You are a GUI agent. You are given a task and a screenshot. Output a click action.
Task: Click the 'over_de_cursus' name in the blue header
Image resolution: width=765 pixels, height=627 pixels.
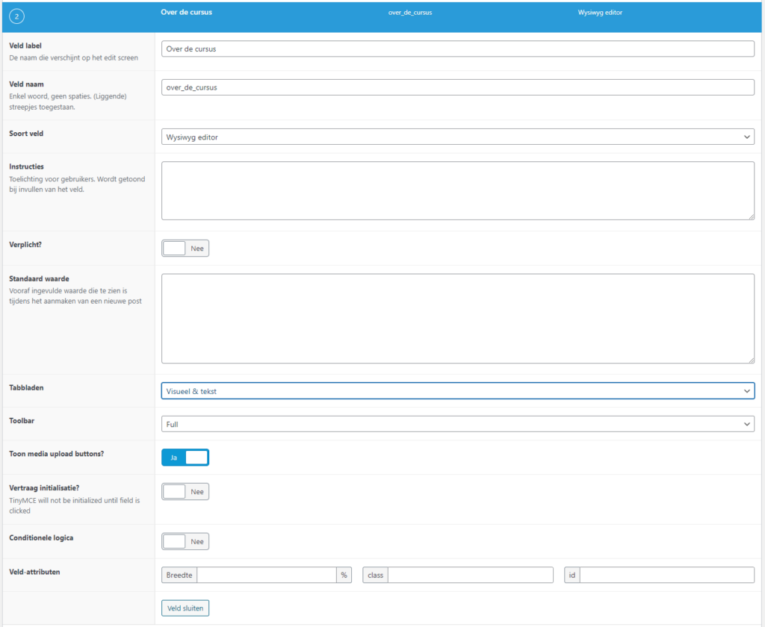[x=410, y=13]
